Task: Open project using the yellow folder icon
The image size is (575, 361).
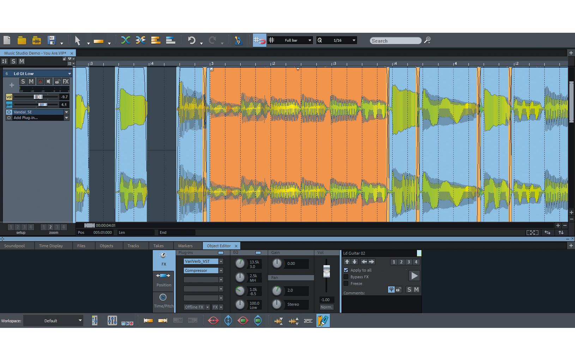Action: [22, 41]
